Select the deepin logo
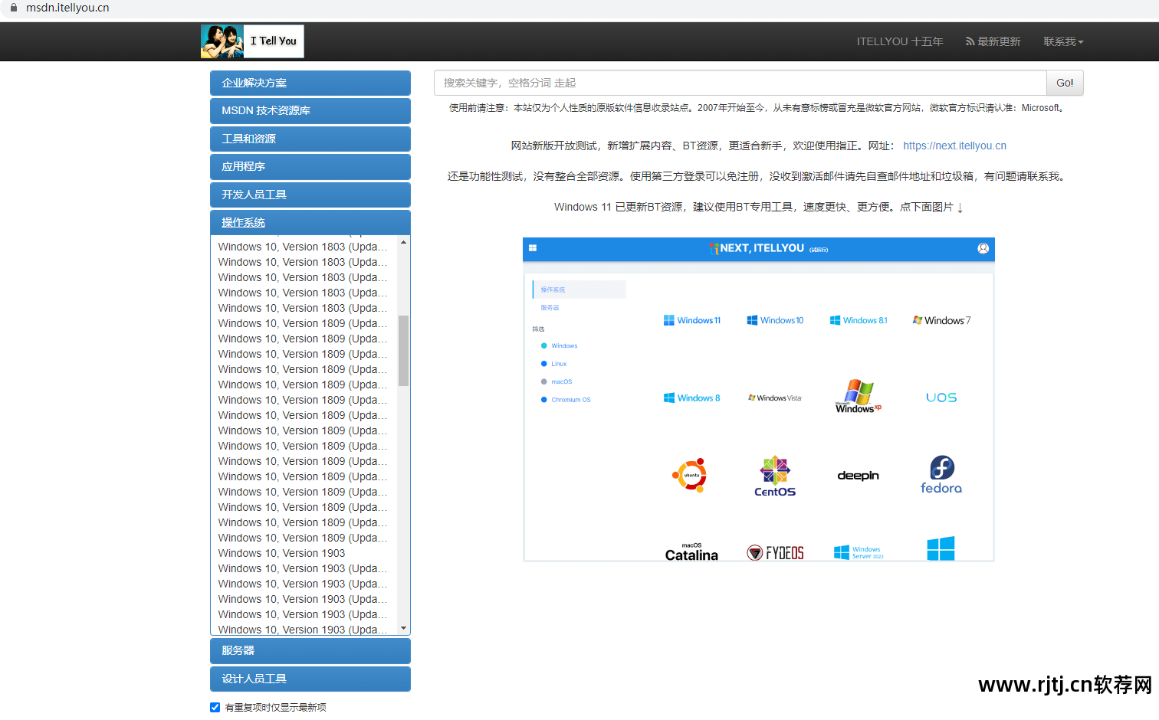The image size is (1159, 720). (x=859, y=476)
